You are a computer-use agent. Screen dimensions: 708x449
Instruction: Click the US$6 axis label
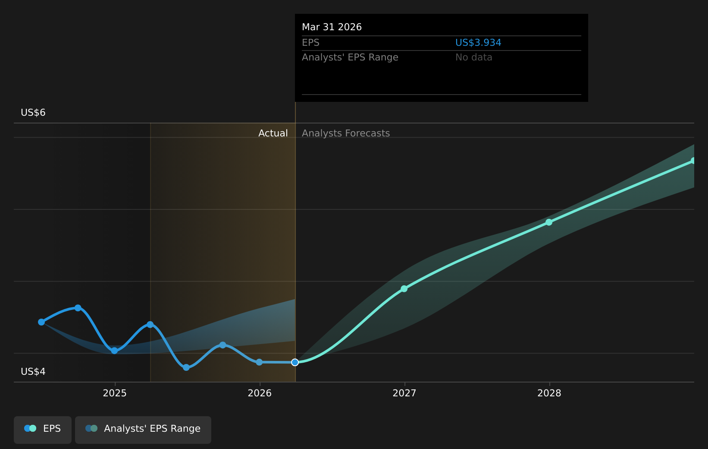click(x=33, y=113)
